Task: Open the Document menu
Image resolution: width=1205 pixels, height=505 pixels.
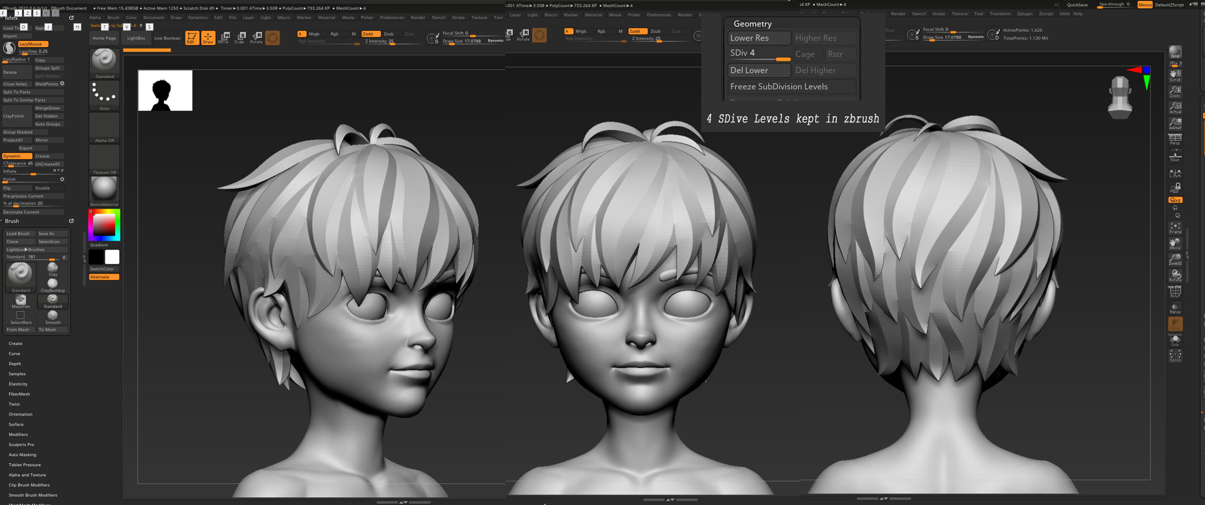Action: [153, 17]
